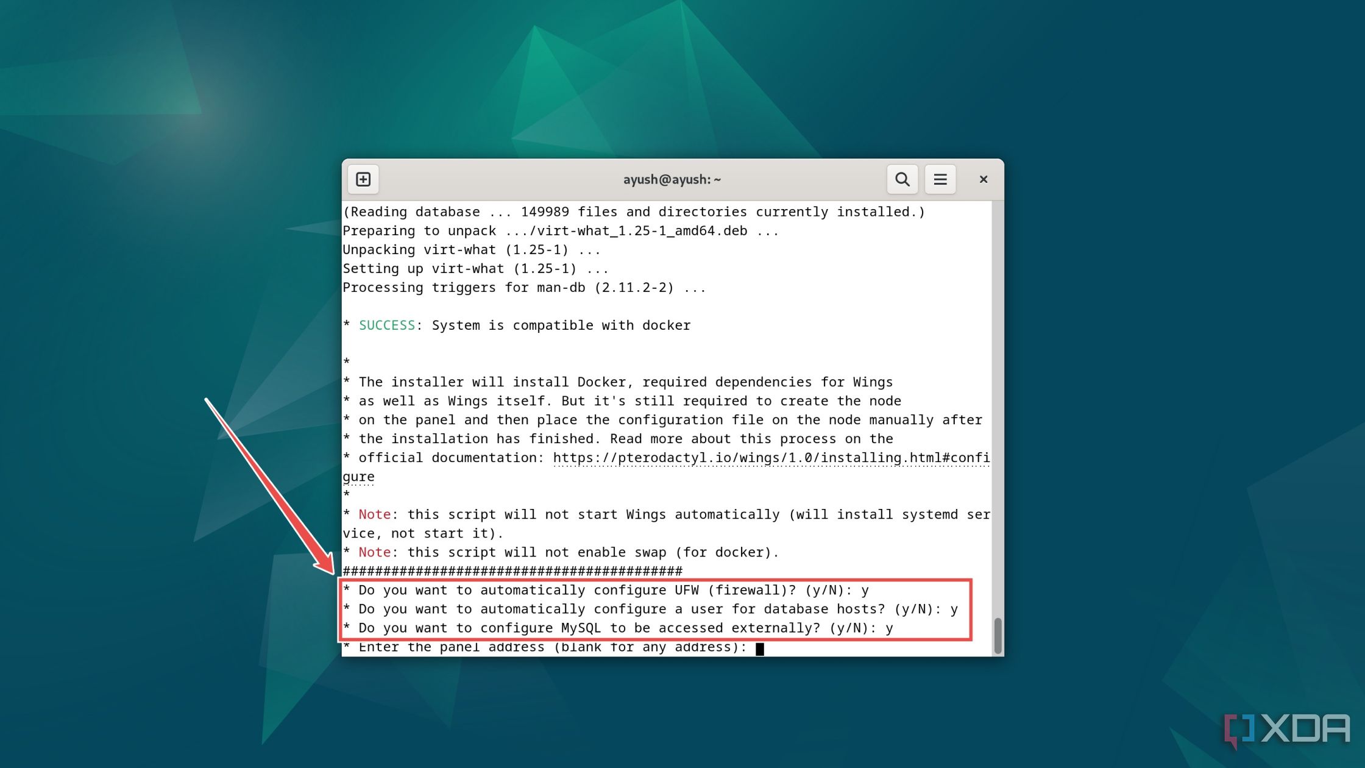Image resolution: width=1365 pixels, height=768 pixels.
Task: Click the close button icon
Action: tap(984, 179)
